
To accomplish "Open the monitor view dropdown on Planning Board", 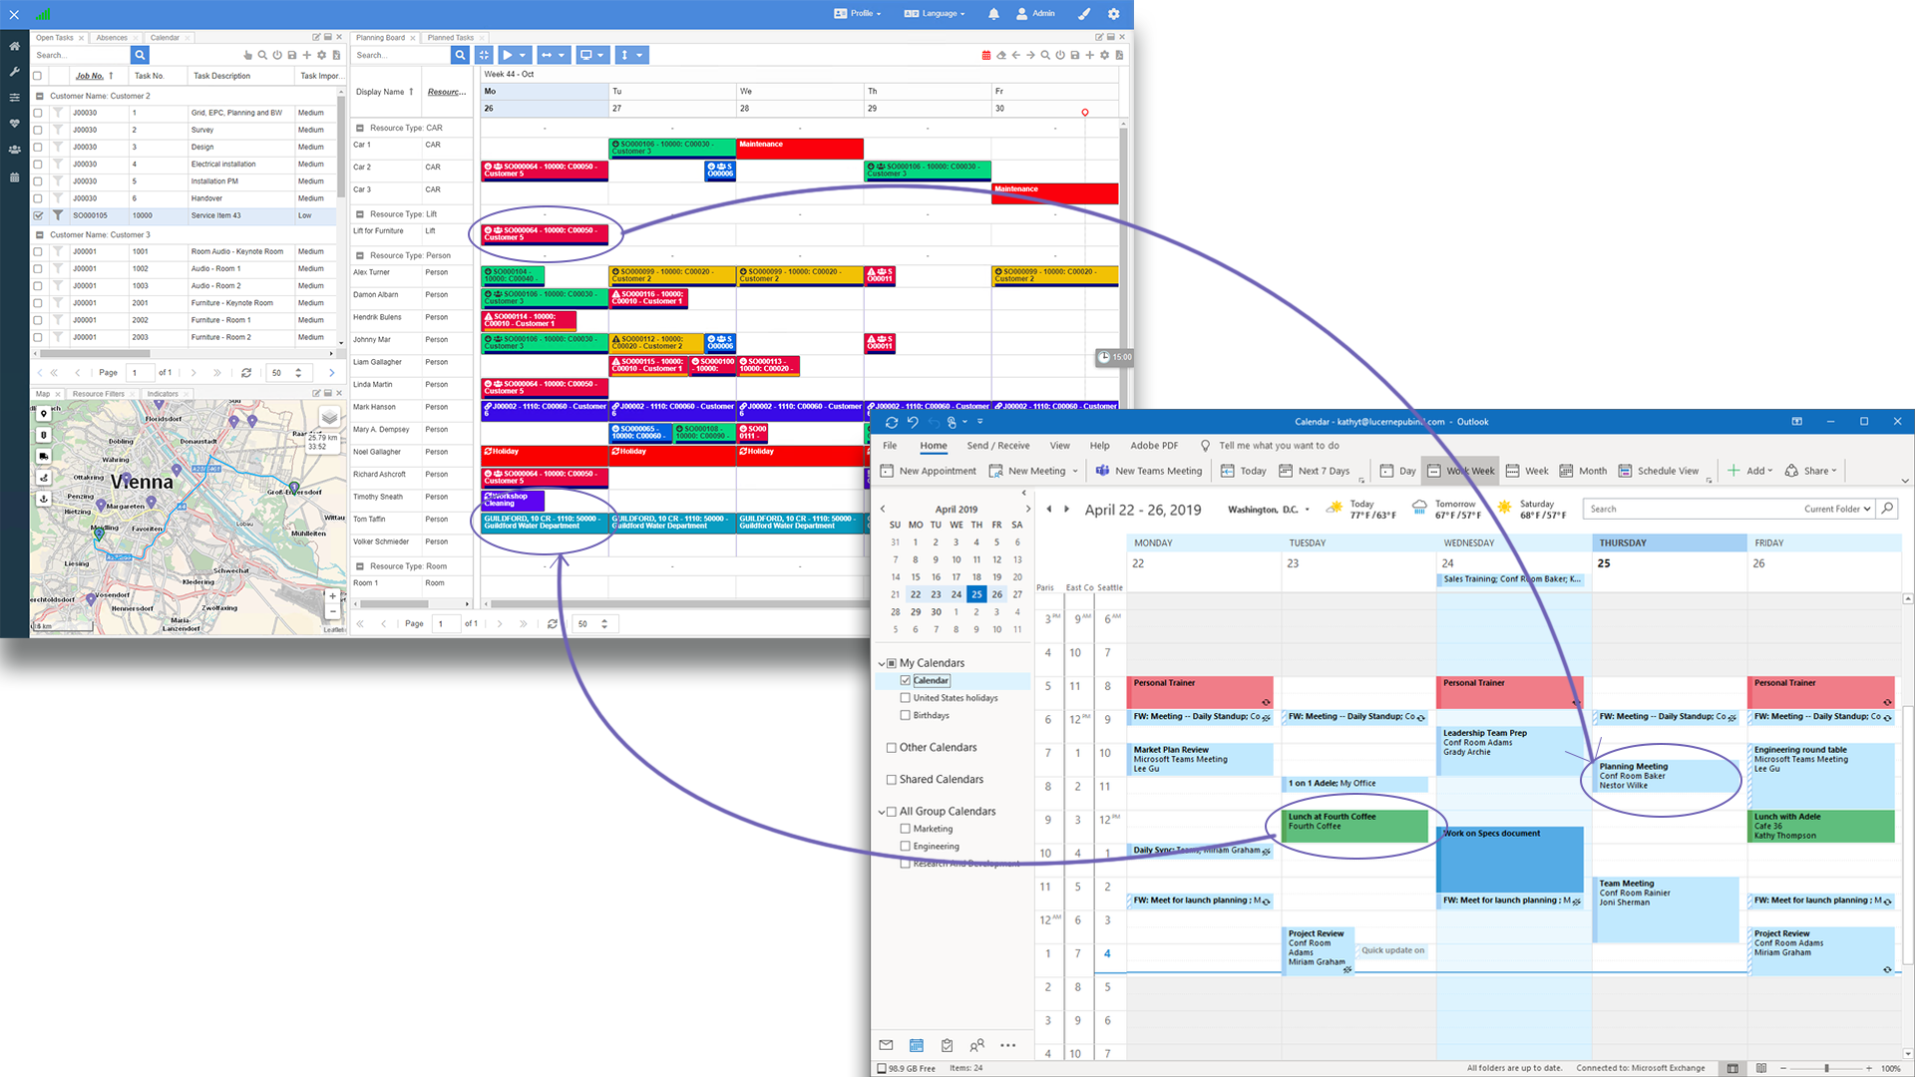I will [x=592, y=55].
